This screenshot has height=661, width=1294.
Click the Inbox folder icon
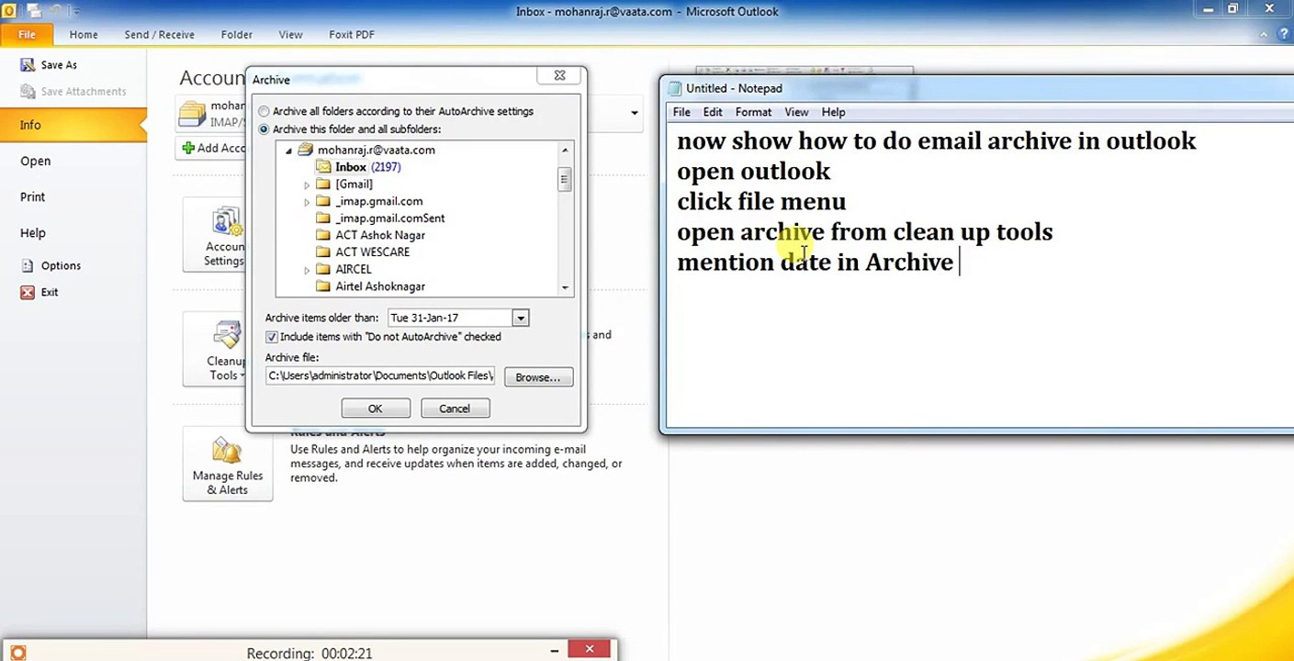pyautogui.click(x=322, y=167)
